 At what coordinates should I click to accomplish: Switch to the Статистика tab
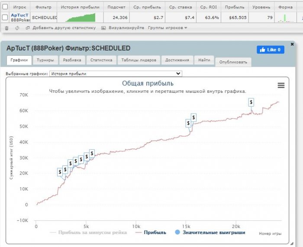101,60
